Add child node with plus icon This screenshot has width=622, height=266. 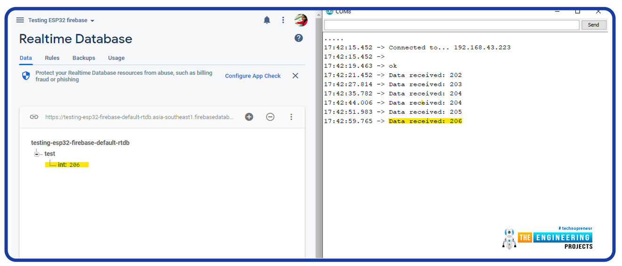click(249, 117)
